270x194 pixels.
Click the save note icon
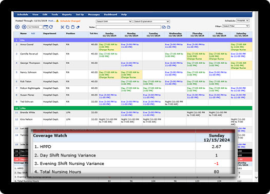[164, 27]
